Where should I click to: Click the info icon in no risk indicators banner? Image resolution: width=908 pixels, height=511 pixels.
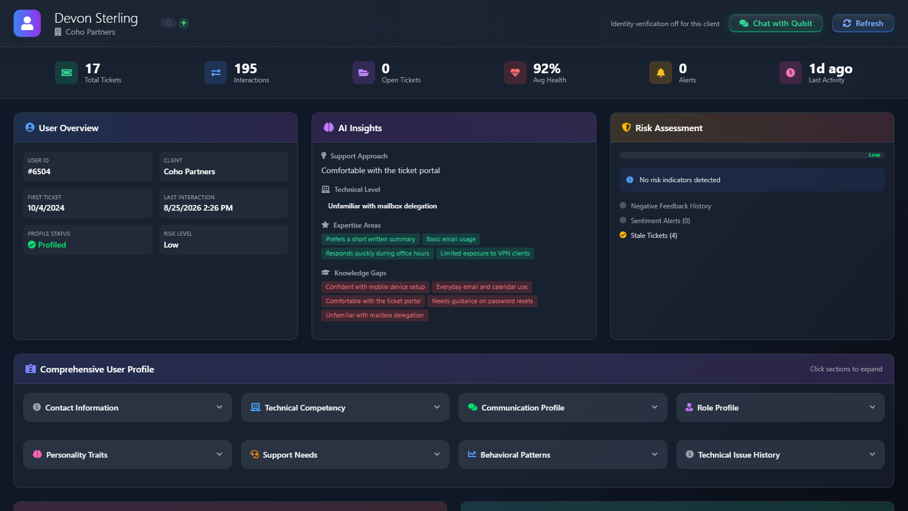(630, 180)
